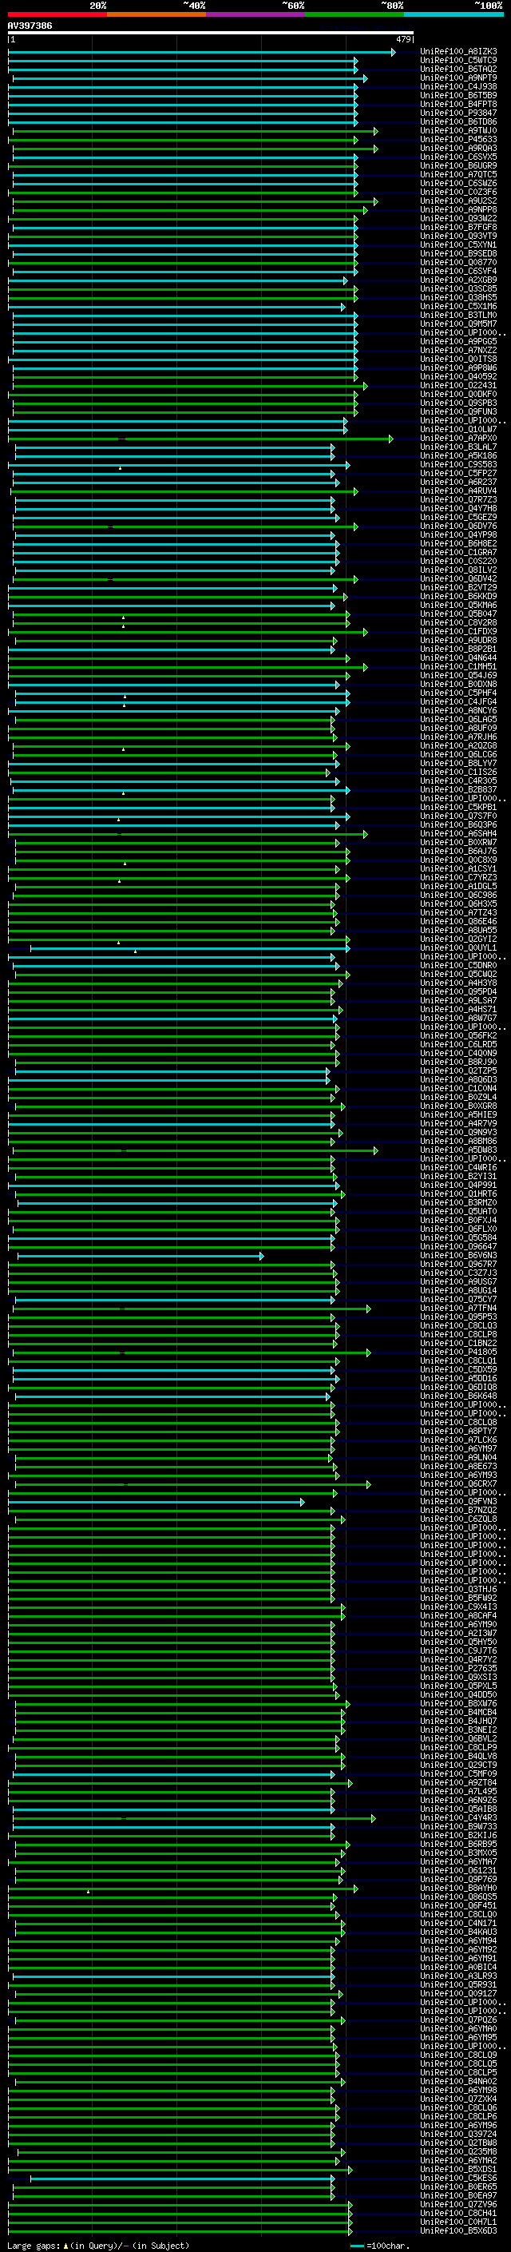Open hit UniRef100_A9NPT9
Image resolution: width=511 pixels, height=2252 pixels.
coord(458,77)
